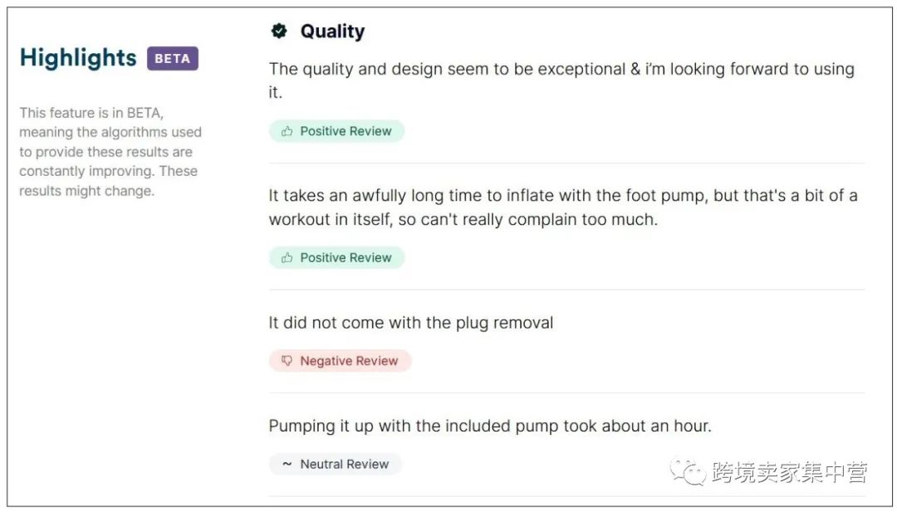Toggle the Negative Review sentiment tag
This screenshot has height=512, width=897.
pos(341,360)
